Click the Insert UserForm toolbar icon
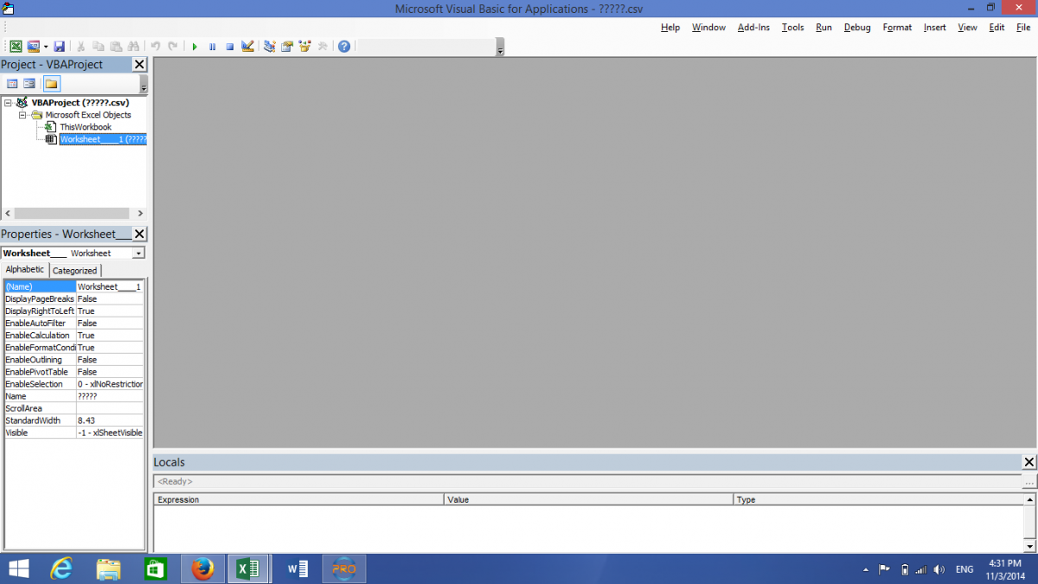The image size is (1038, 584). click(33, 46)
